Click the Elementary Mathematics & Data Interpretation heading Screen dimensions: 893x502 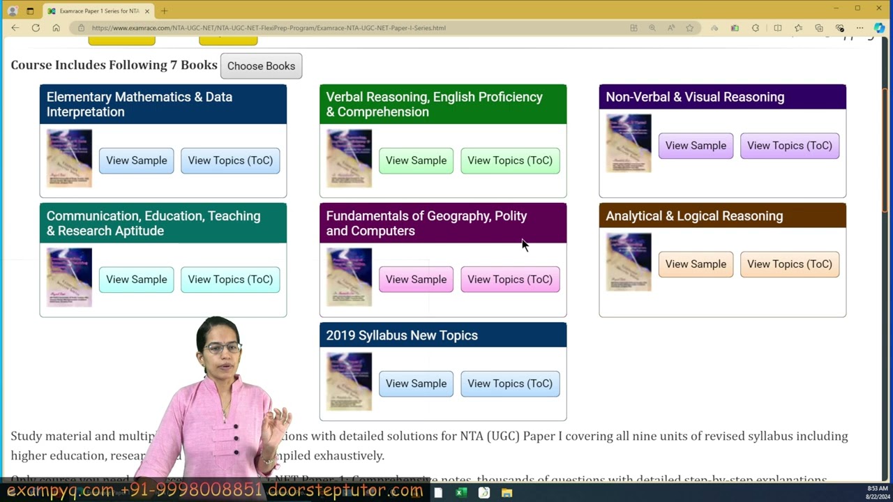(x=140, y=105)
